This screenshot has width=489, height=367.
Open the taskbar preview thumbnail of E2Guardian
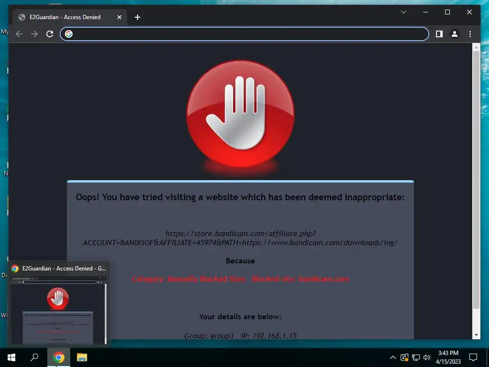[x=59, y=310]
